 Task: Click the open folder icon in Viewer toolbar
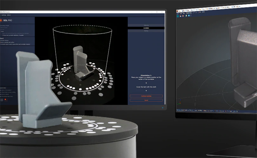click(181, 16)
